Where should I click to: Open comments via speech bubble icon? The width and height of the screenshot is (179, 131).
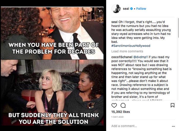(x=123, y=106)
